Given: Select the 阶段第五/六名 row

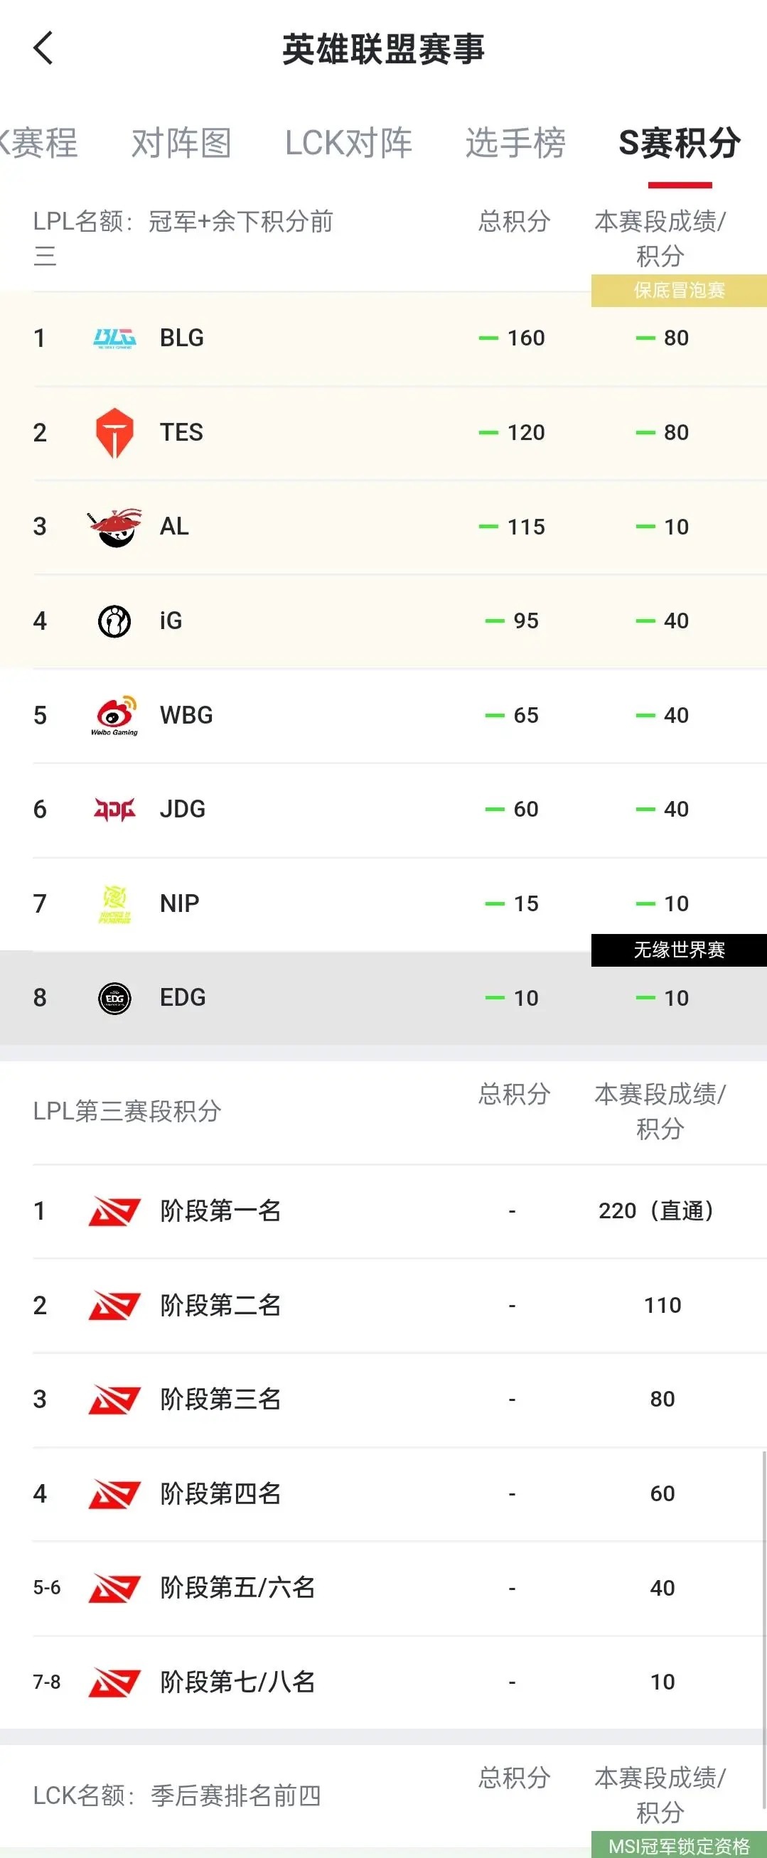Looking at the screenshot, I should click(383, 1588).
